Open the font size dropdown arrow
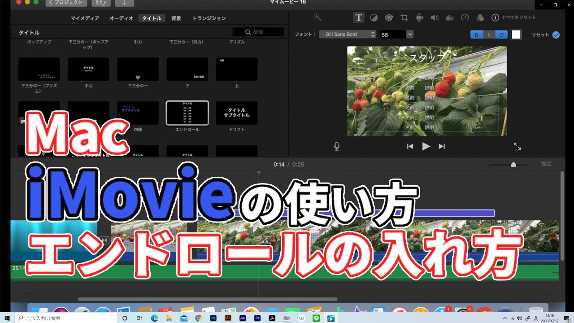Viewport: 574px width, 323px height. [x=410, y=34]
